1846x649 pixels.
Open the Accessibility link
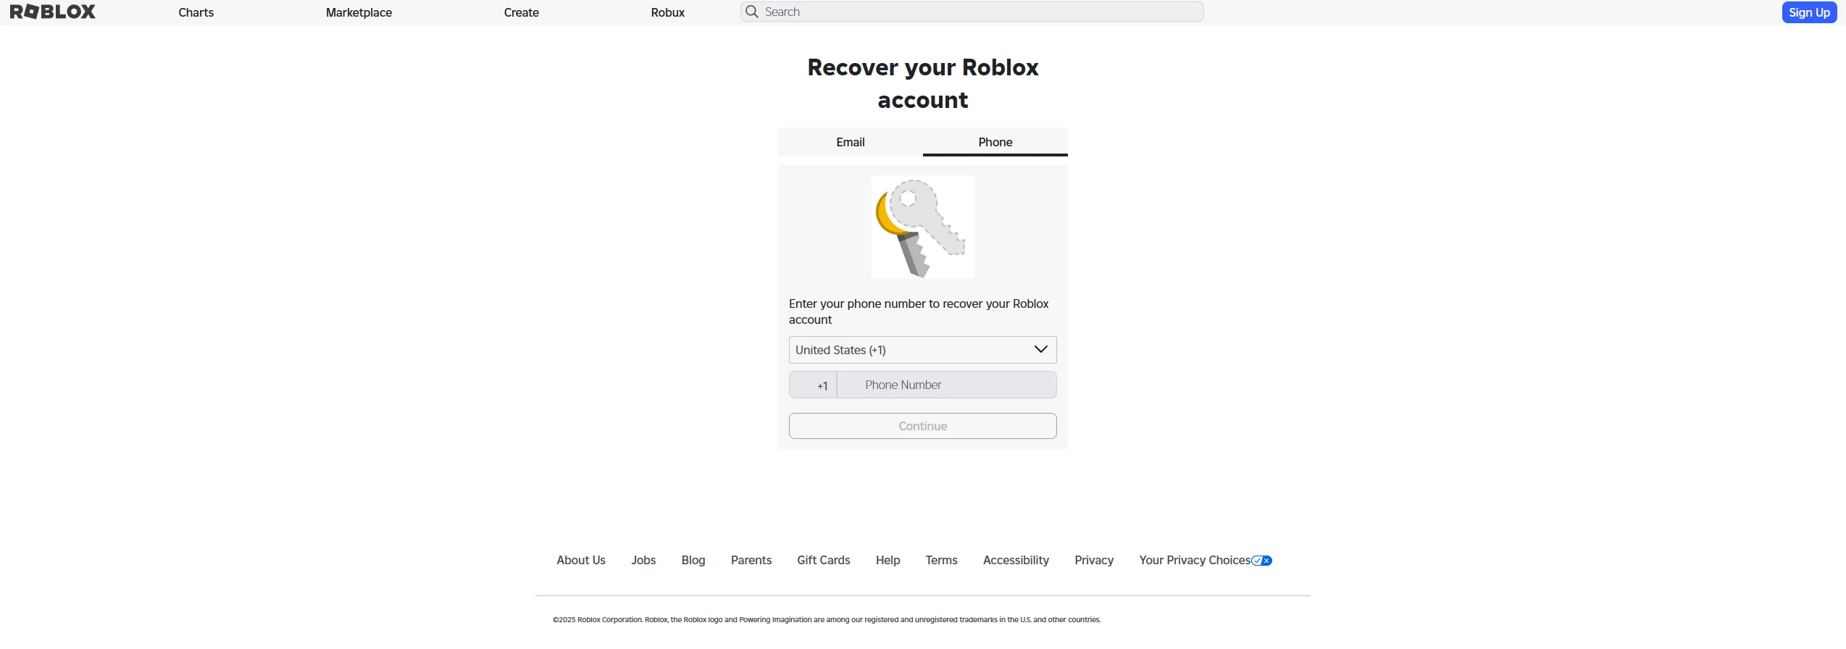tap(1016, 560)
